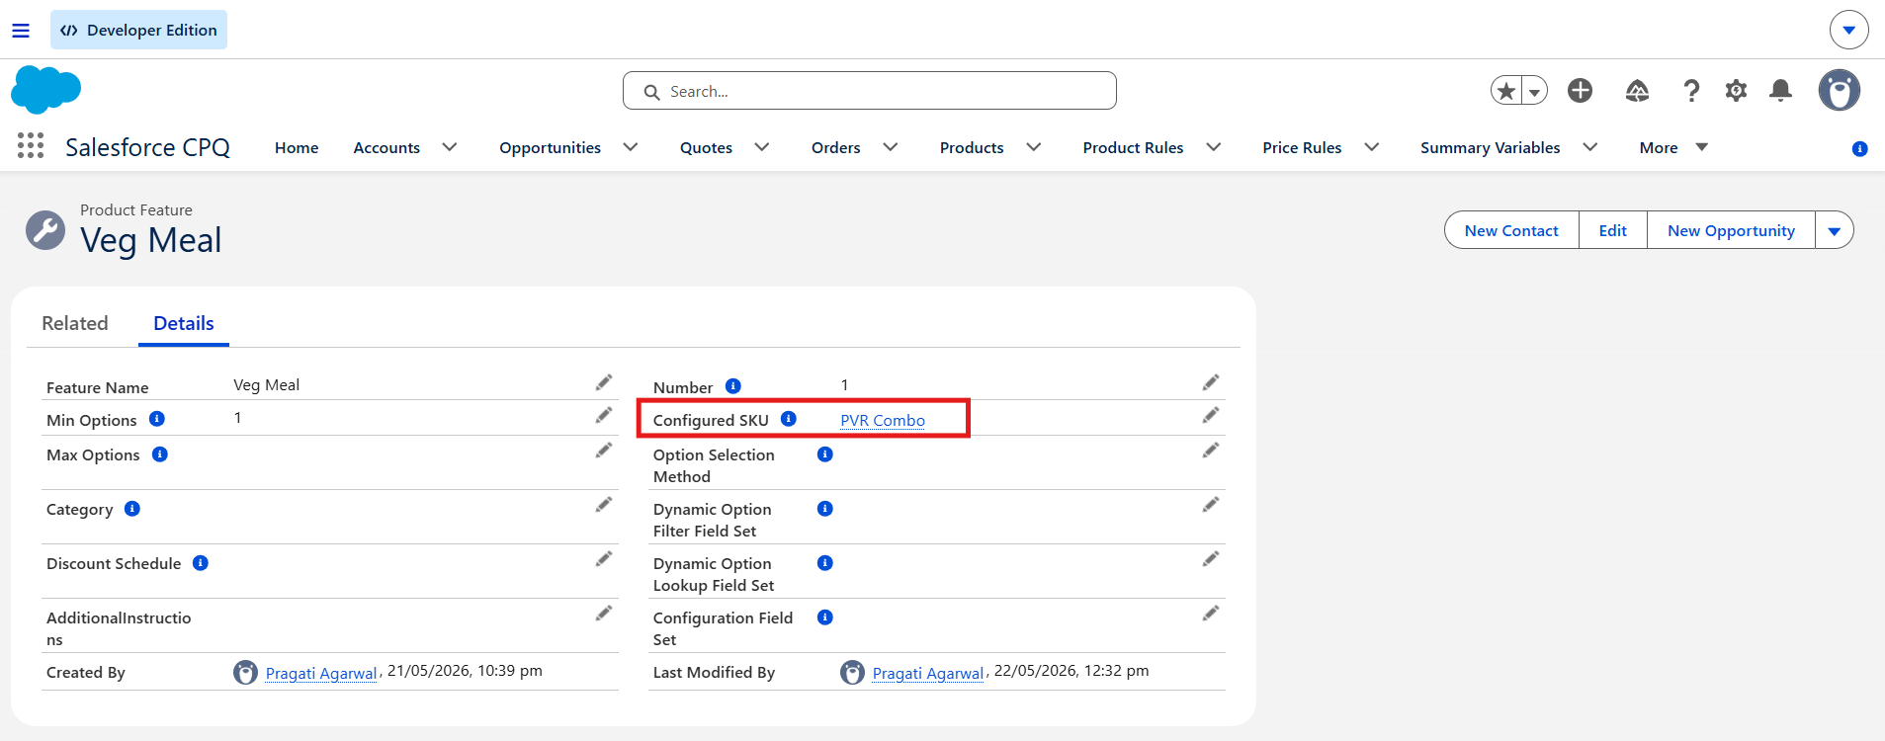Show help info for Min Options

(157, 419)
